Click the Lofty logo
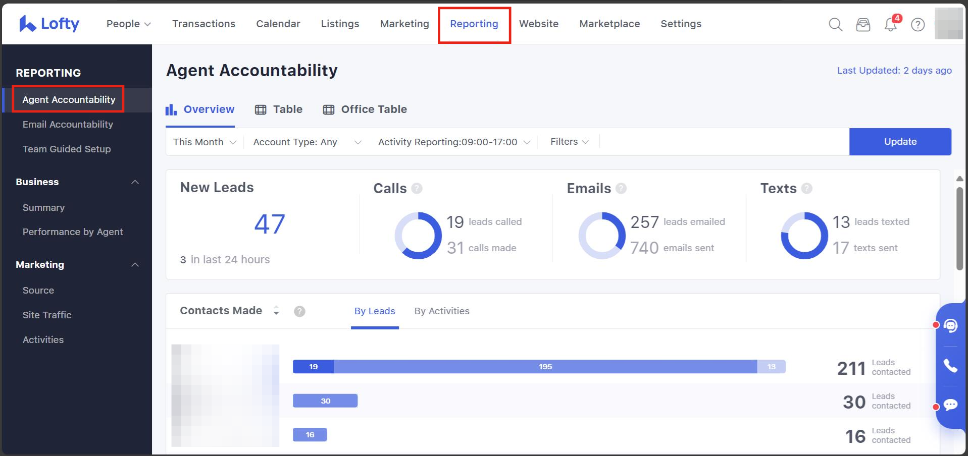Viewport: 968px width, 456px height. pos(49,24)
